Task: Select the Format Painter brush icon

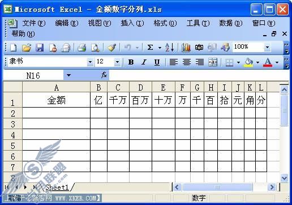Action: coord(111,48)
